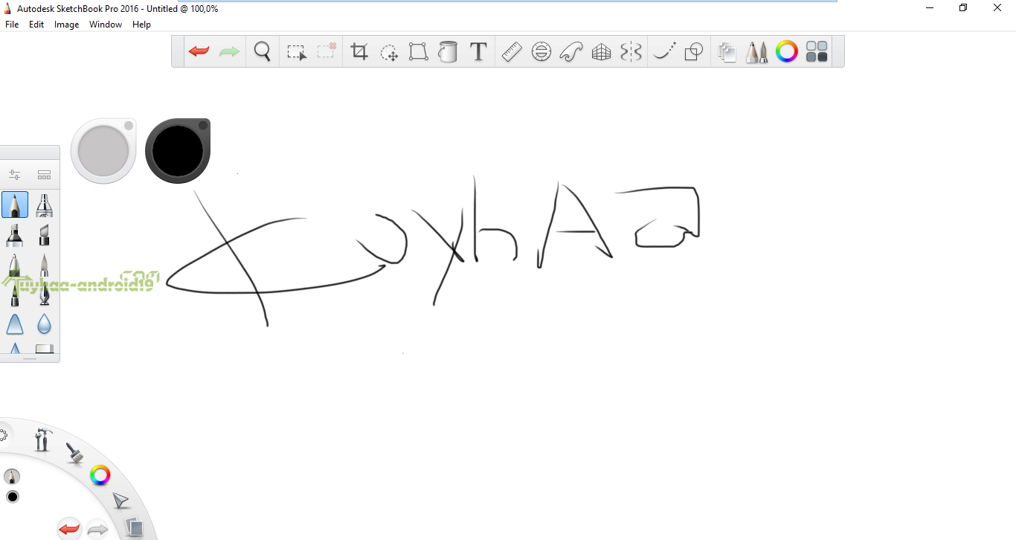
Task: Click the arrow pointer icon in the lagoon
Action: 120,501
